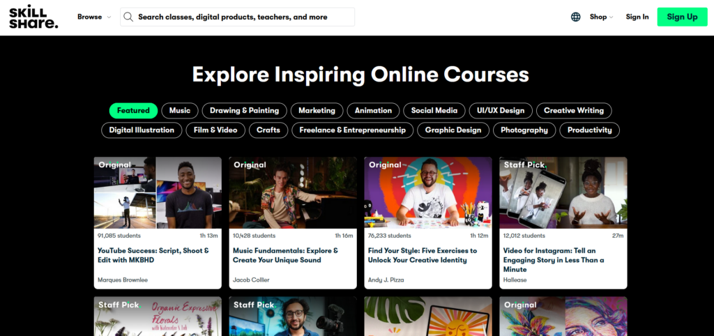Choose the Animation category tab
Image resolution: width=714 pixels, height=336 pixels.
pos(372,110)
